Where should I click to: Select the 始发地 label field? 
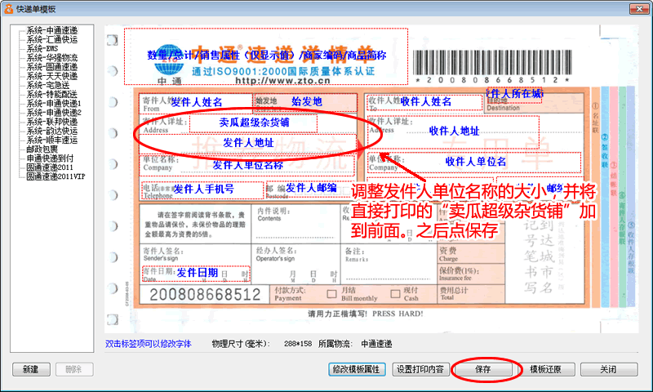point(306,101)
